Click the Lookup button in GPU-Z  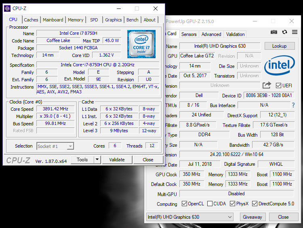[280, 46]
